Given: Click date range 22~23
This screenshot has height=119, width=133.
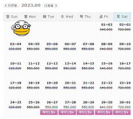Looking at the screenshot, I should click(x=107, y=83).
